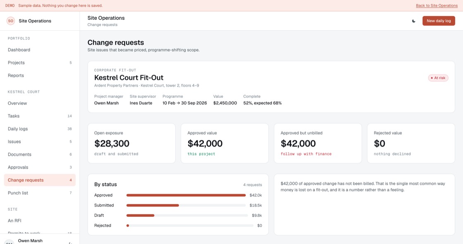This screenshot has height=244, width=463.
Task: Click the Approved status progress bar
Action: pyautogui.click(x=186, y=195)
